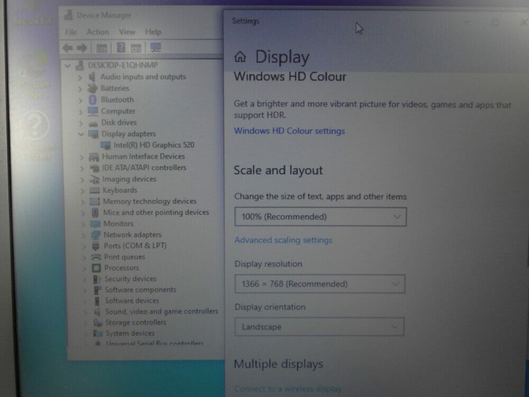
Task: Click the Disk drives category icon
Action: tap(93, 123)
